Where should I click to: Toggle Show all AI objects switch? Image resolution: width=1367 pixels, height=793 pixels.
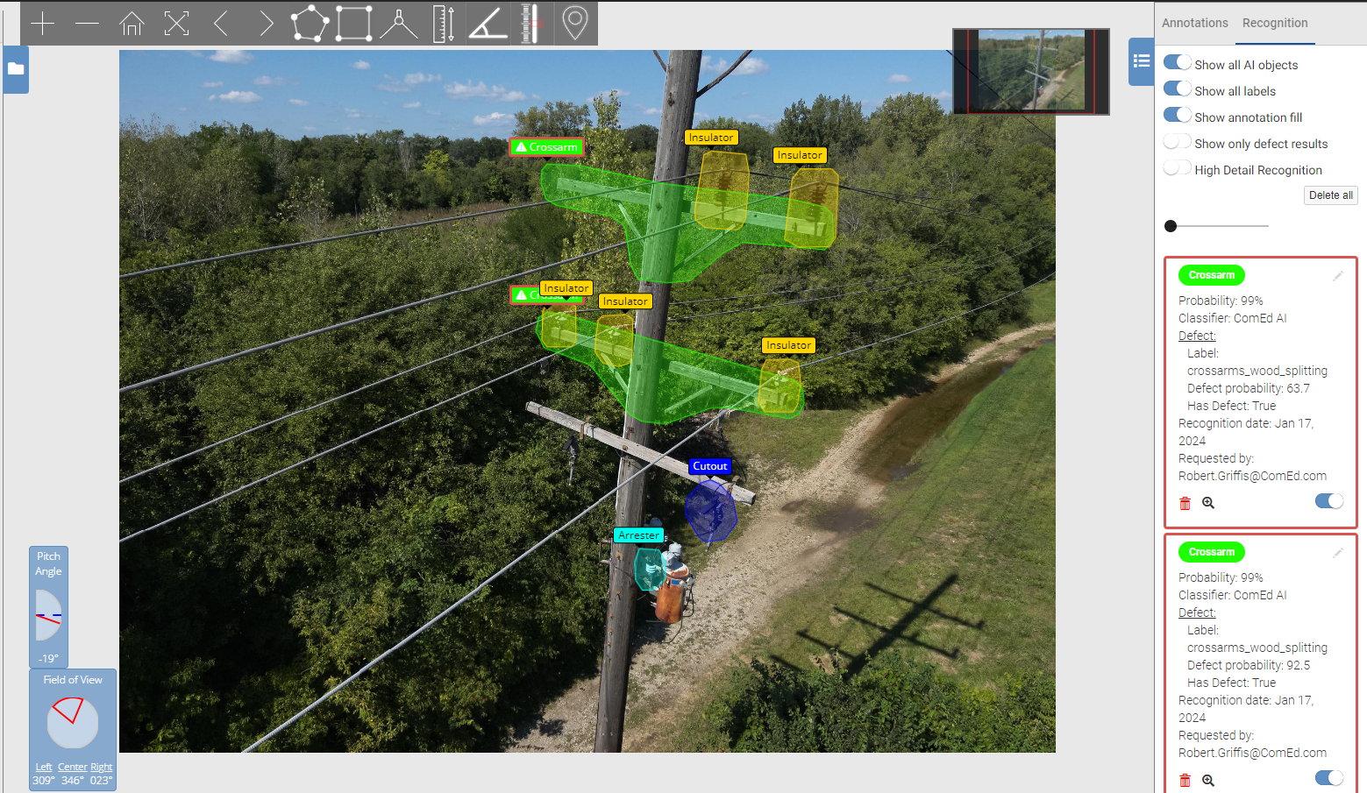pyautogui.click(x=1177, y=63)
